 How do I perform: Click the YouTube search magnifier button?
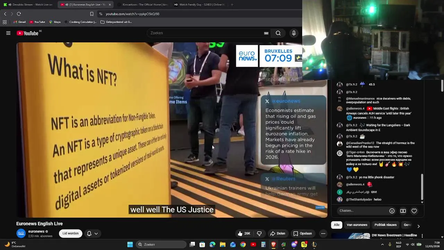tap(278, 33)
